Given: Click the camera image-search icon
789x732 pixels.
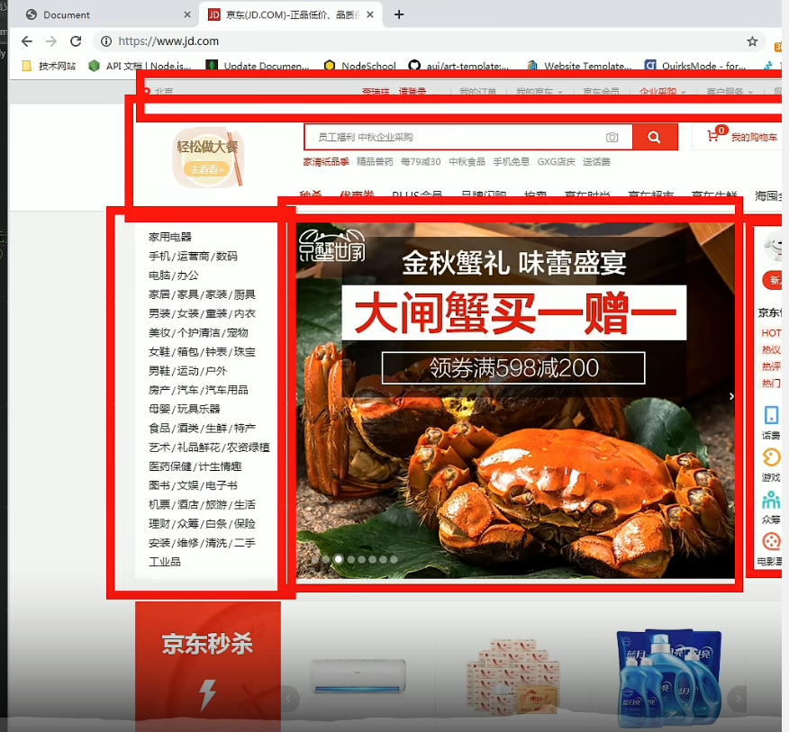Looking at the screenshot, I should pos(612,137).
